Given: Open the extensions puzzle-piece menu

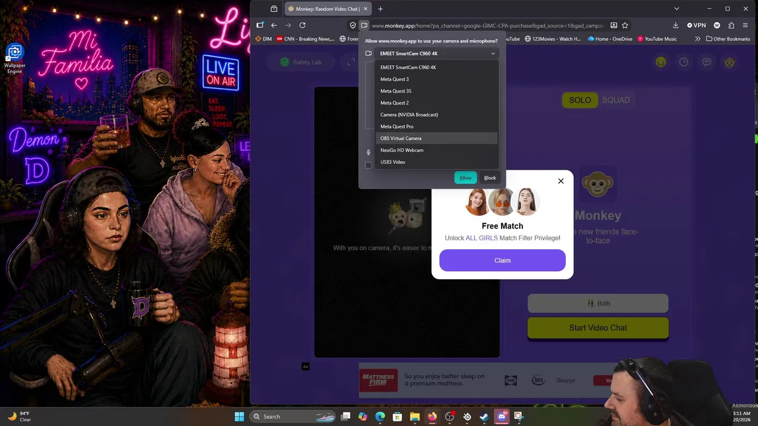Looking at the screenshot, I should click(731, 25).
